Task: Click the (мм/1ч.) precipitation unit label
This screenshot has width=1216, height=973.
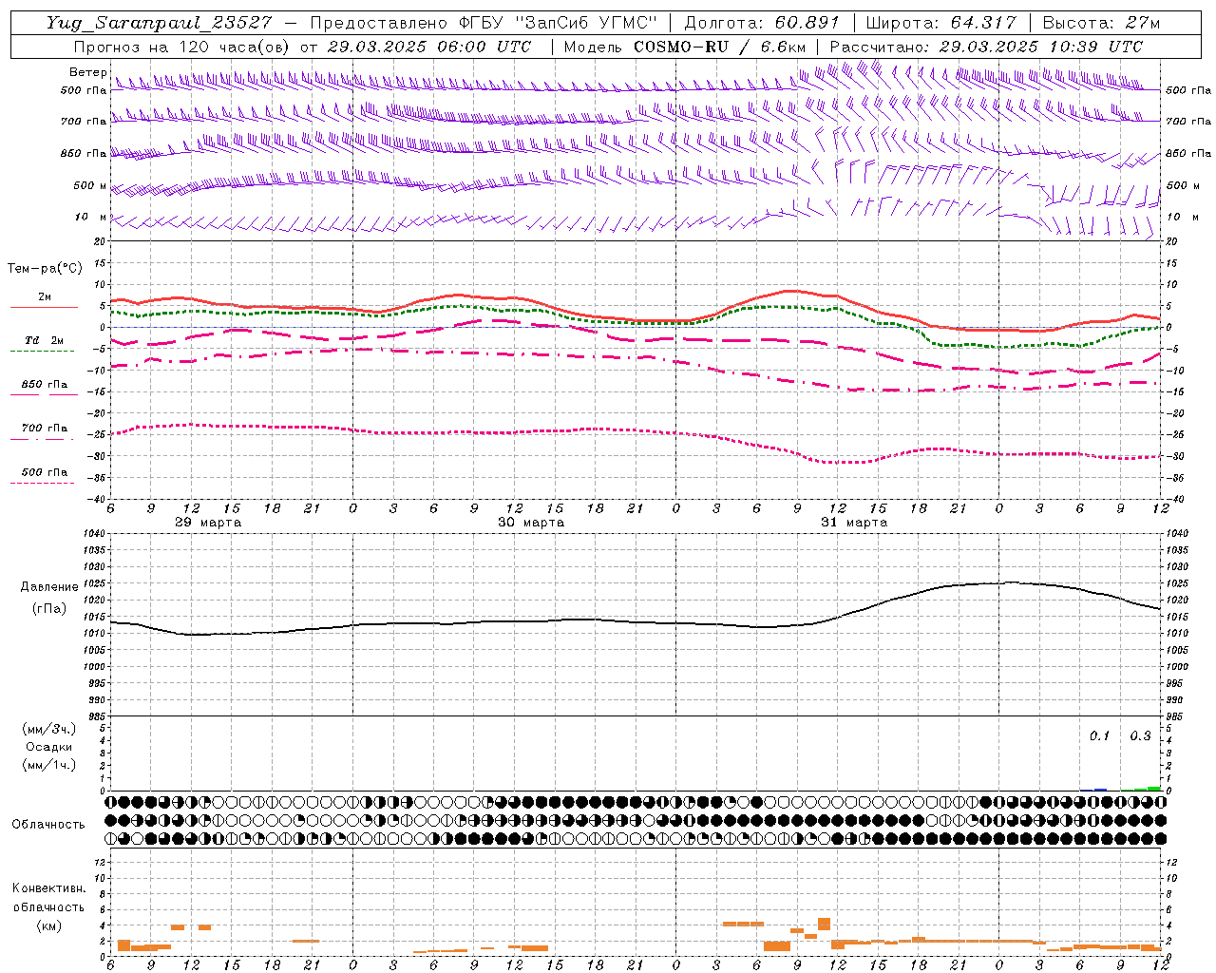Action: coord(48,765)
